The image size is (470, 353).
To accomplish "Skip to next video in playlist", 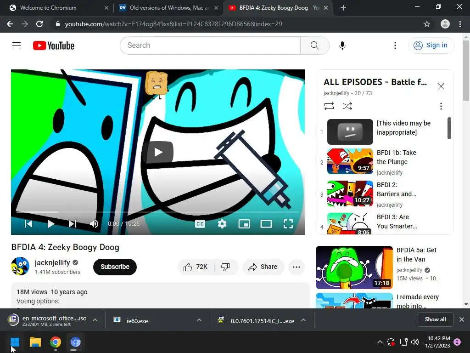I will coord(72,224).
